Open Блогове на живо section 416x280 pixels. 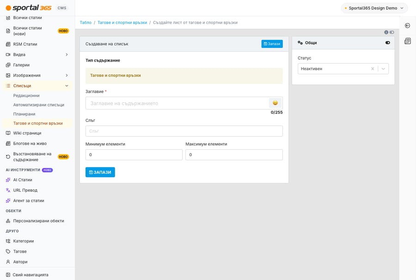coord(37,143)
